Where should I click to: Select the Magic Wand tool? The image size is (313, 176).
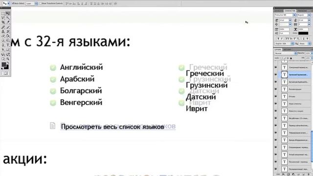[8, 18]
